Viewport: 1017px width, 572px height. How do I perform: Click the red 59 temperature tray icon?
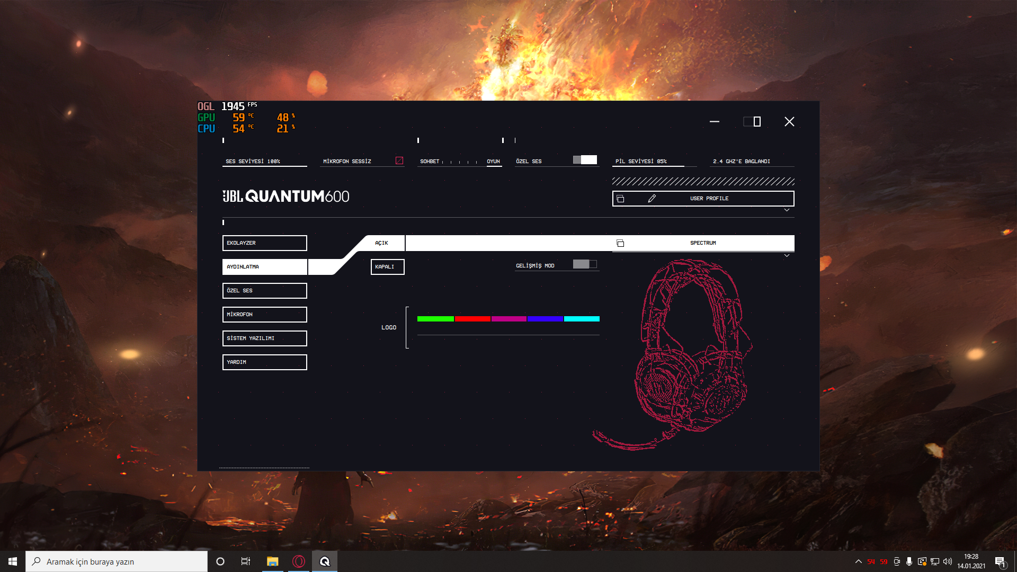[x=884, y=562]
